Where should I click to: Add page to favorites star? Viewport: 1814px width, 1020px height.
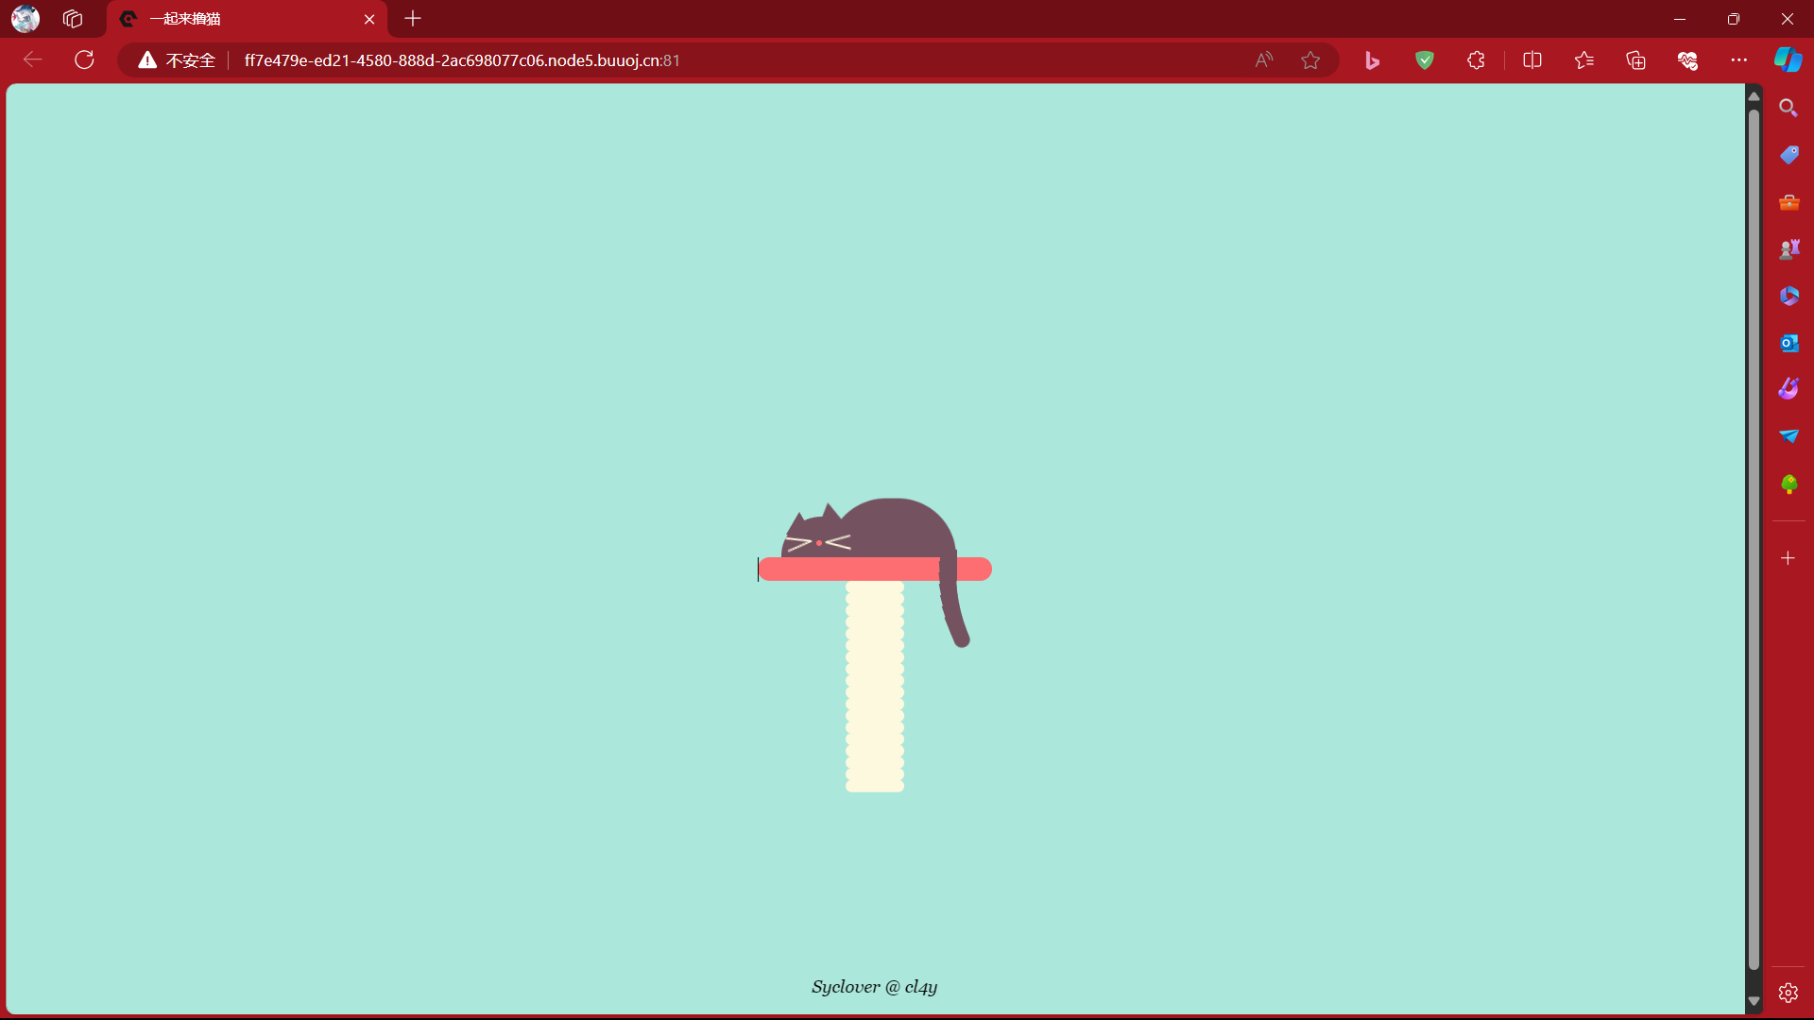click(1310, 59)
